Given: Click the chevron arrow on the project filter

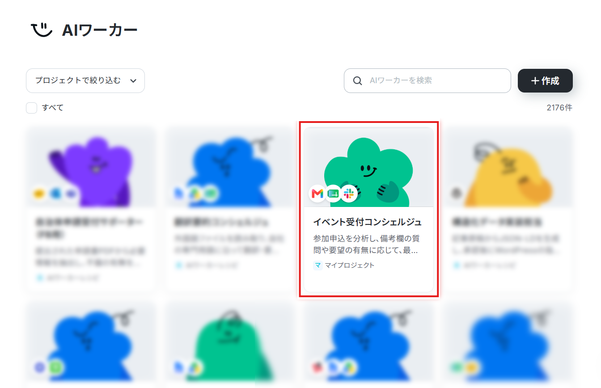Looking at the screenshot, I should pyautogui.click(x=133, y=81).
